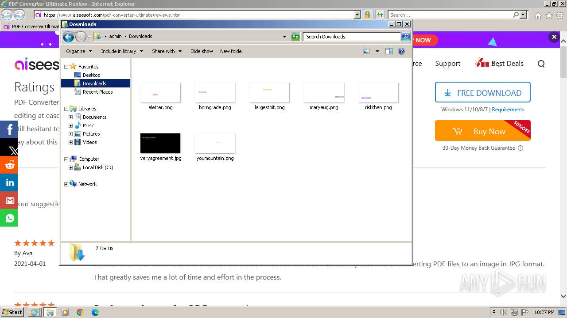Click the Internet Explorer Search box
Viewport: 567px width, 318px height.
[x=450, y=15]
